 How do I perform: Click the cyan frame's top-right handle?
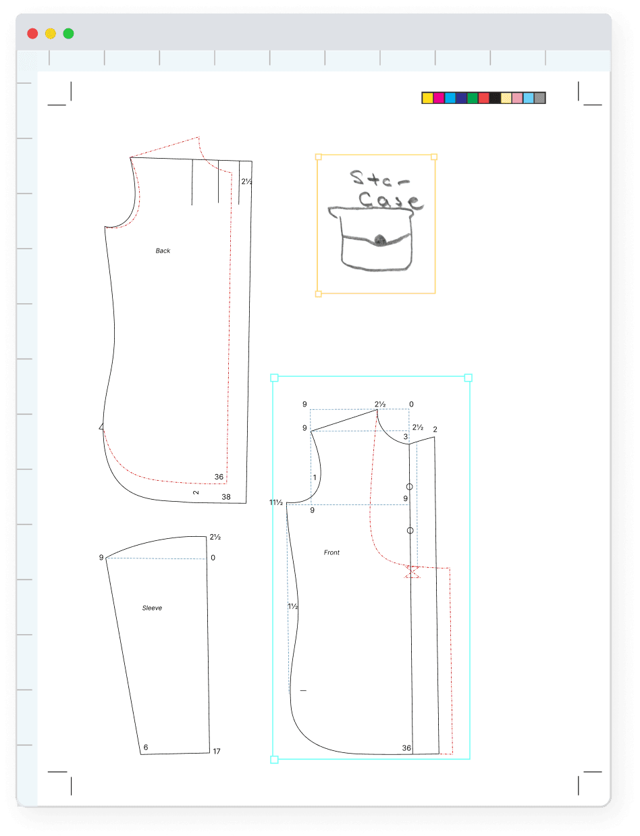(x=469, y=377)
